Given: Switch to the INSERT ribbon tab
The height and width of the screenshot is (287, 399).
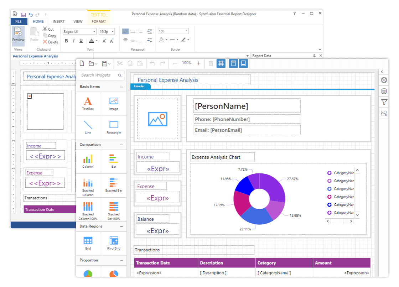Looking at the screenshot, I should [x=58, y=22].
